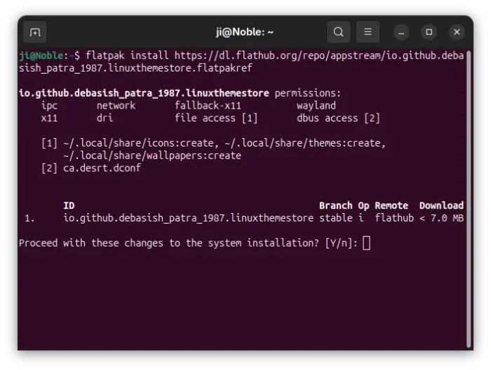Click the 'stable' branch value
This screenshot has height=370, width=491.
(x=336, y=218)
